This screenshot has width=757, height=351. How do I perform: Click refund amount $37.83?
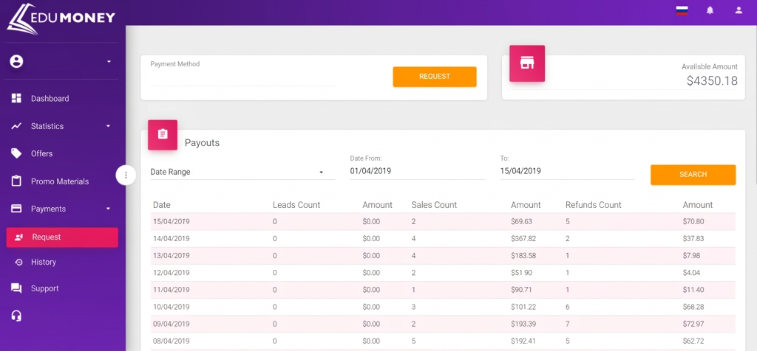coord(693,239)
